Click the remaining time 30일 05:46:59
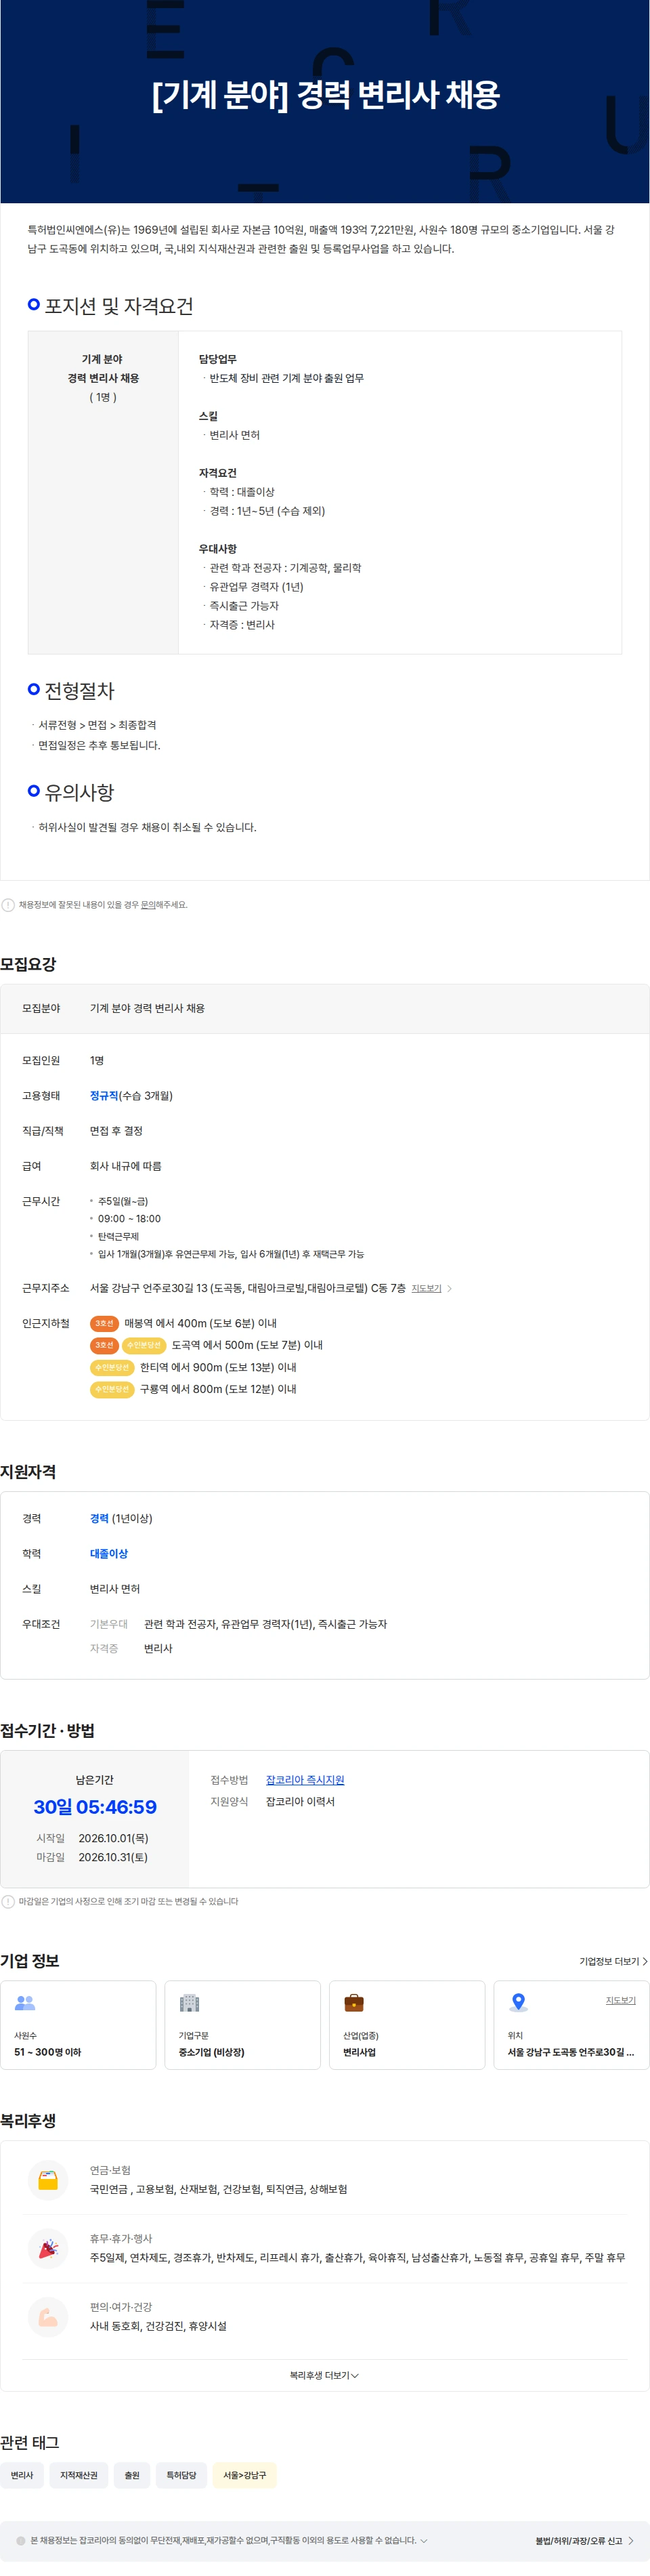Screen dimensions: 650x2576 95,1807
